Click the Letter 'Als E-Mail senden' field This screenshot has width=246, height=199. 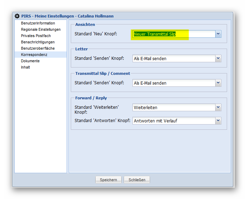tap(173, 58)
